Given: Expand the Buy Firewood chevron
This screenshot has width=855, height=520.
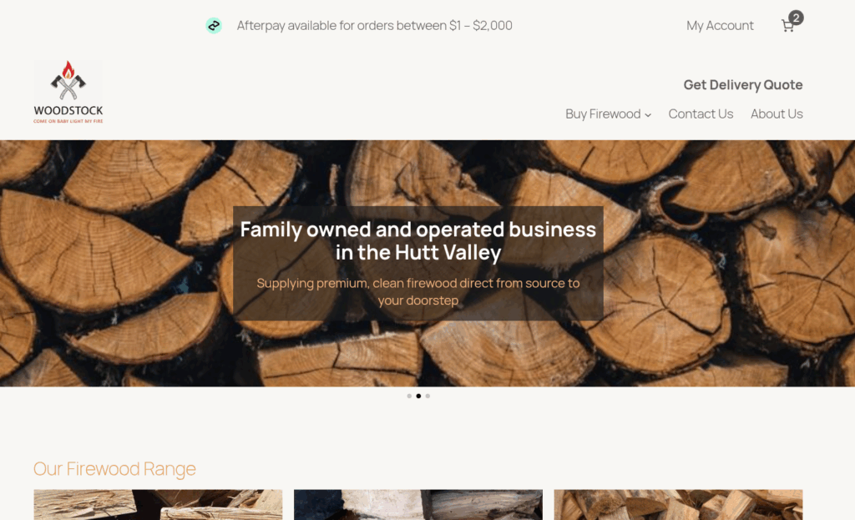Looking at the screenshot, I should pos(648,115).
